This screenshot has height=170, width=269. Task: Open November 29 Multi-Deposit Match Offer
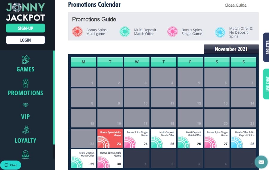point(83,159)
